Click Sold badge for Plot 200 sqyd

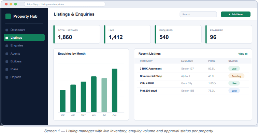point(234,91)
